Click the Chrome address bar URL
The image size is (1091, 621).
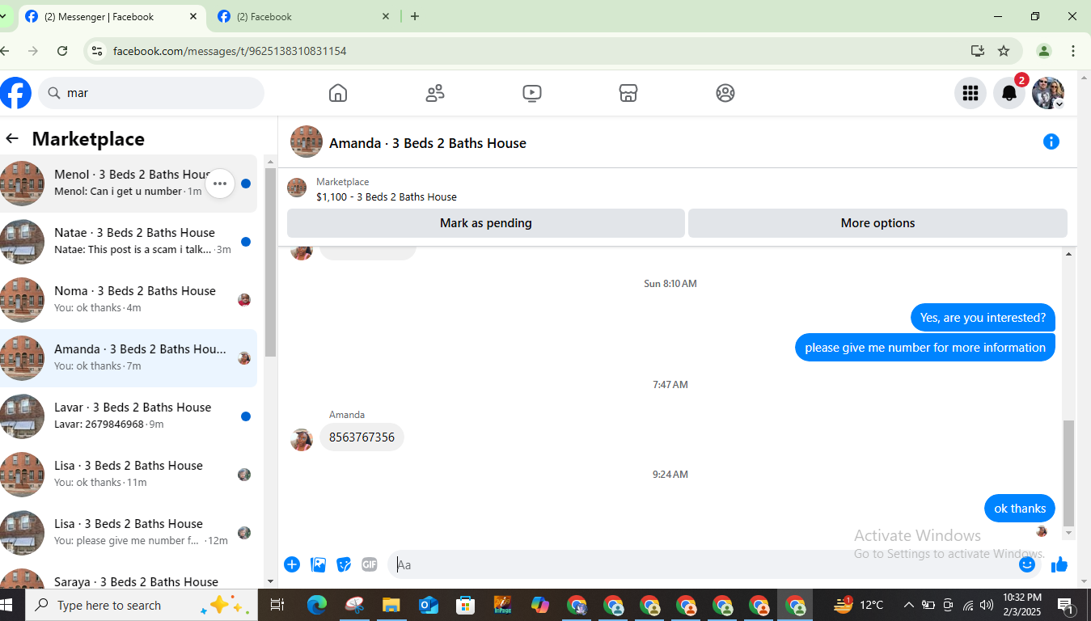pos(230,51)
